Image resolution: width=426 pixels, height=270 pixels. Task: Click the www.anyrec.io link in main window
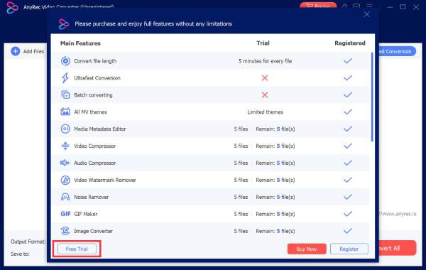coord(398,214)
